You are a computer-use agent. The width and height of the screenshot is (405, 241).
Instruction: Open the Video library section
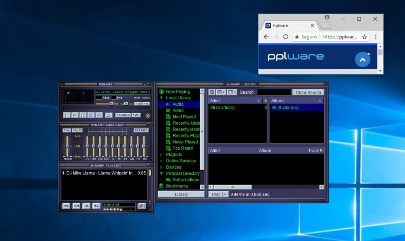coord(177,110)
